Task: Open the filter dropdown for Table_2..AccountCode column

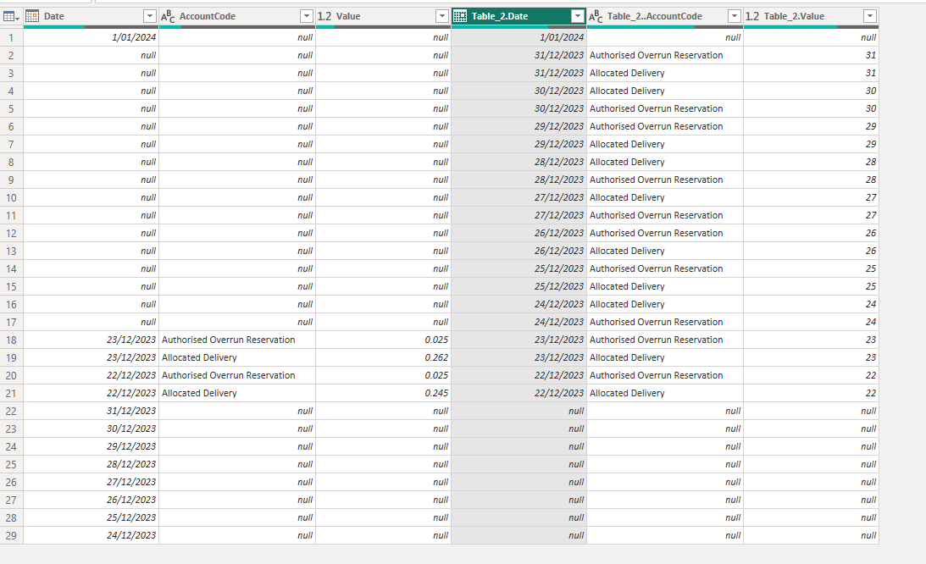Action: [x=734, y=17]
